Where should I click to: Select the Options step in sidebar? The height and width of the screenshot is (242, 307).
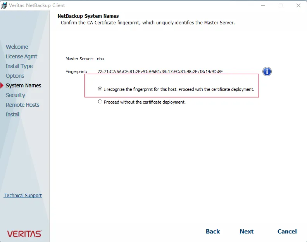[x=15, y=76]
